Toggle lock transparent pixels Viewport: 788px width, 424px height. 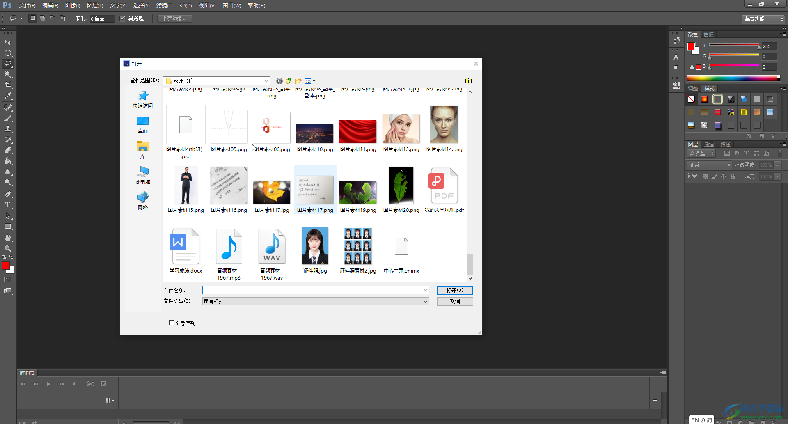[x=705, y=176]
